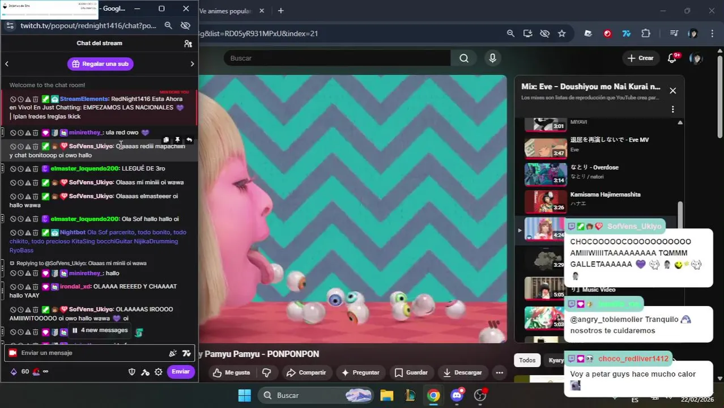
Task: Open a new tab in YouTube browser window
Action: (280, 11)
